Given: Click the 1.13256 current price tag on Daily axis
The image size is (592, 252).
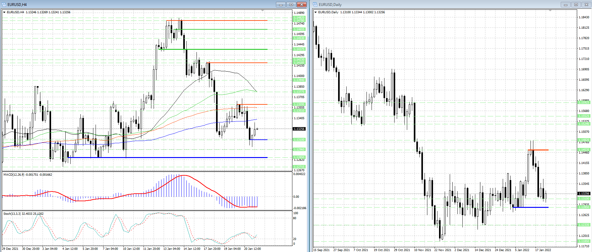Looking at the screenshot, I should (x=583, y=193).
